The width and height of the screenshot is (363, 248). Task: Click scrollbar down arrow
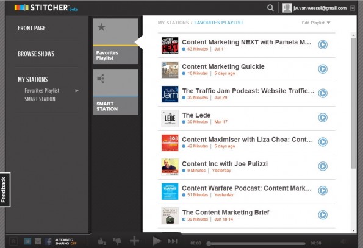click(353, 230)
